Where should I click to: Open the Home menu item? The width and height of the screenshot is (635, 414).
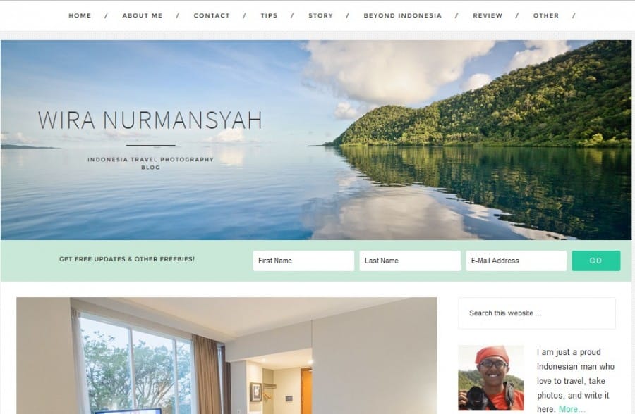tap(80, 15)
